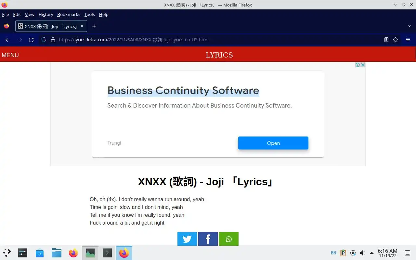
Task: Expand the list all tabs dropdown
Action: tap(409, 26)
